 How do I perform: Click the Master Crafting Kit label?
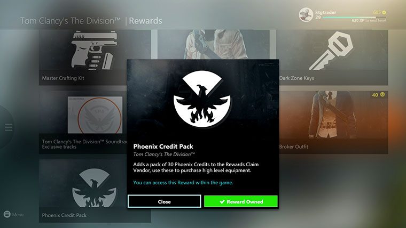[63, 78]
